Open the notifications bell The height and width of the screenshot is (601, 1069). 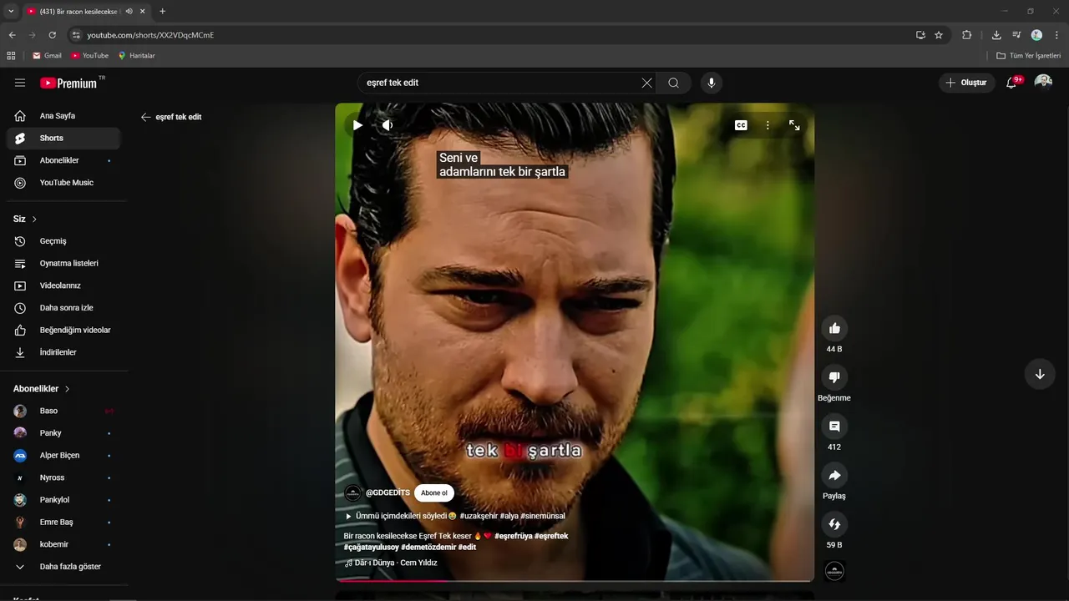[x=1011, y=83]
